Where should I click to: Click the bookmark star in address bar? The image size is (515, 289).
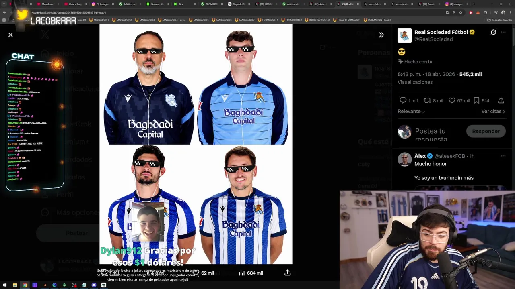pyautogui.click(x=461, y=12)
